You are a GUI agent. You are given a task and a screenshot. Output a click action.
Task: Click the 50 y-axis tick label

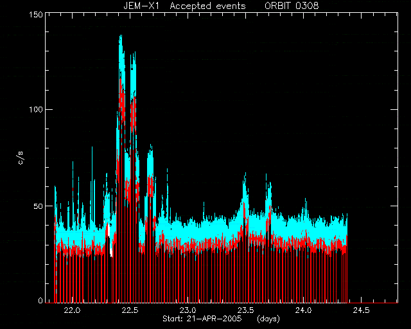pyautogui.click(x=37, y=206)
